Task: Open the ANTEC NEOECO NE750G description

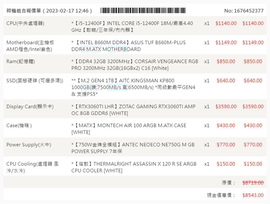Action: 133,148
